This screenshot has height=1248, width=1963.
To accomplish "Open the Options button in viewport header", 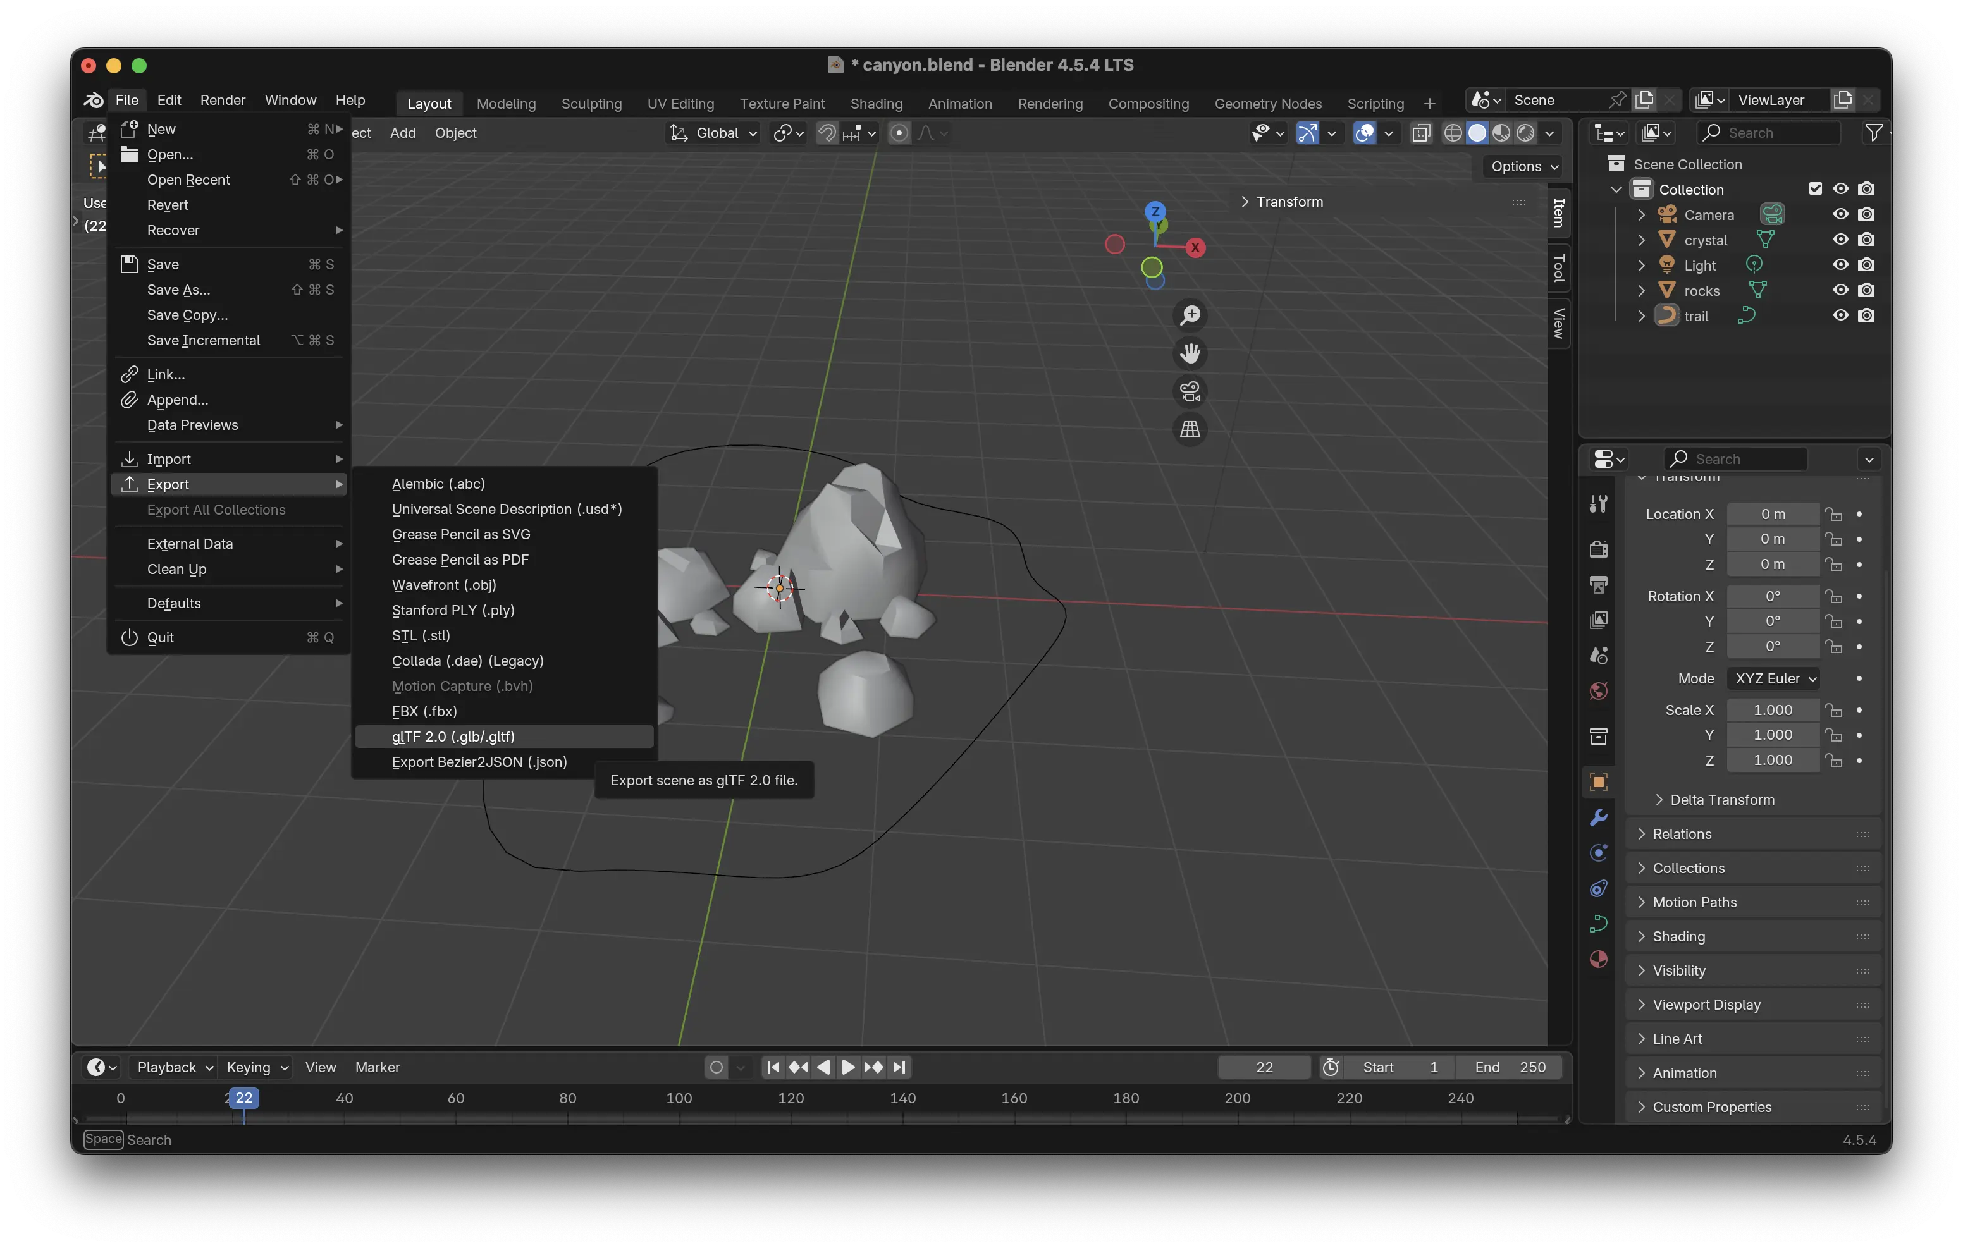I will pyautogui.click(x=1523, y=166).
